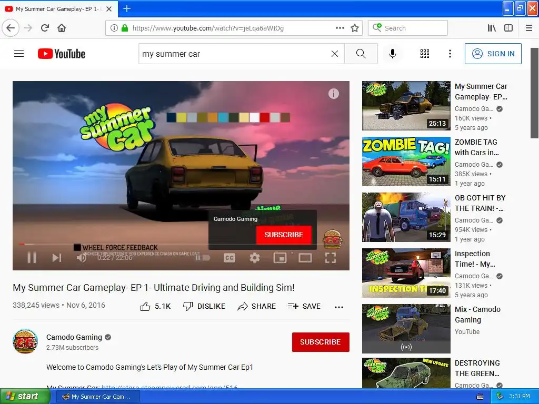This screenshot has height=404, width=539.
Task: Go to YouTube home via logo
Action: coord(62,54)
